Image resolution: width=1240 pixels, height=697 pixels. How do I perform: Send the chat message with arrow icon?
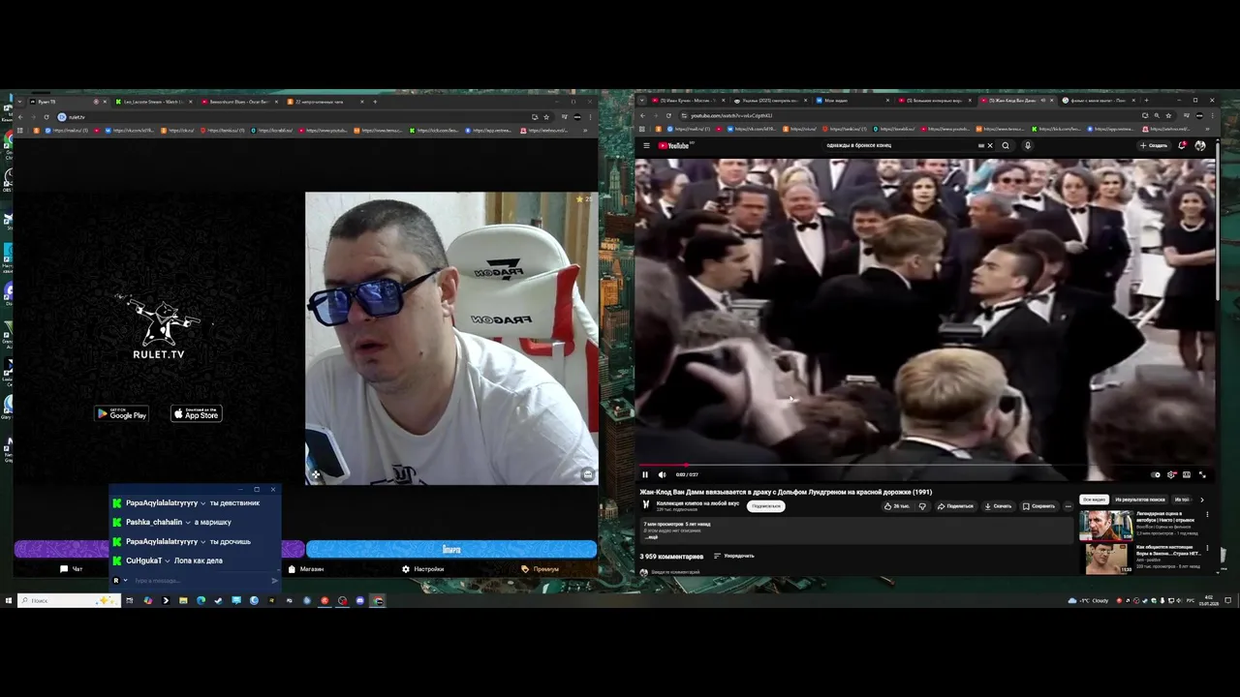click(274, 581)
